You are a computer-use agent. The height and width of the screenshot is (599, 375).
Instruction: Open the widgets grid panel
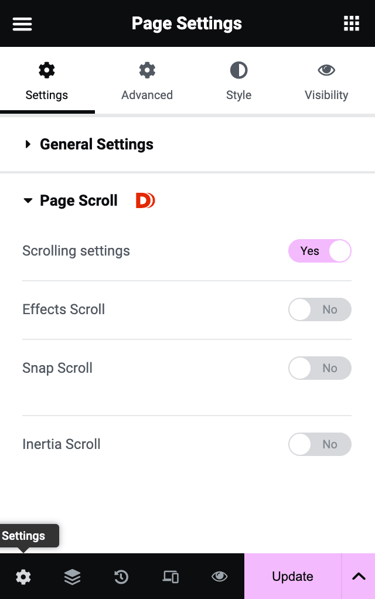pos(352,23)
